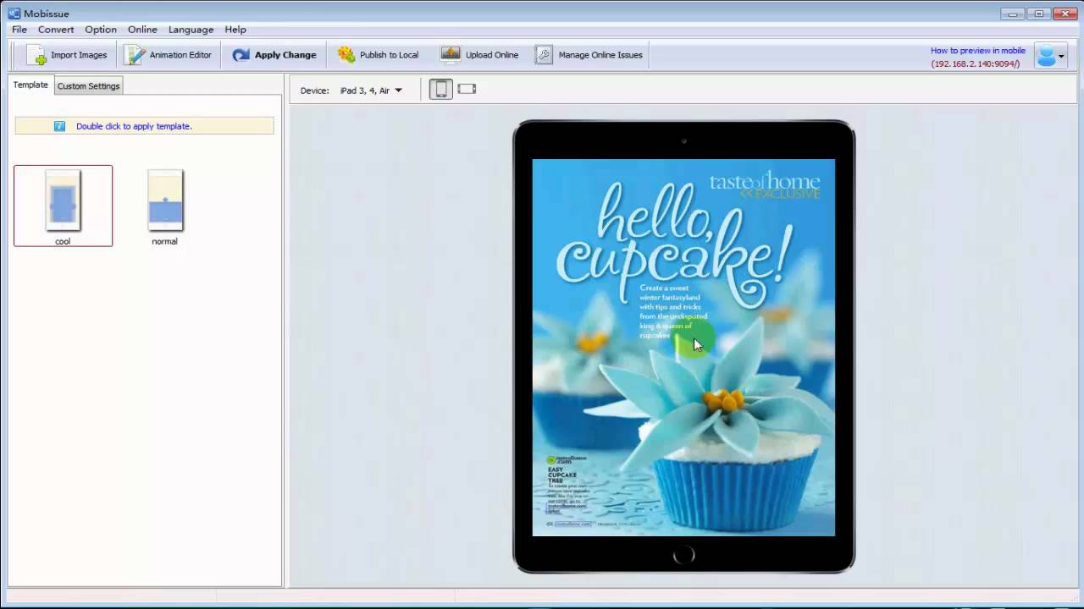
Task: Switch to portrait orientation preview
Action: click(440, 89)
